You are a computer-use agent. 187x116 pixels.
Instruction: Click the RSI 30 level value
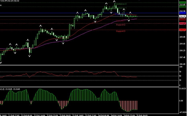click(180, 80)
